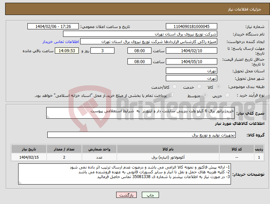Select the خدمت radio button
Screen dimensions: 270x204
199,87
